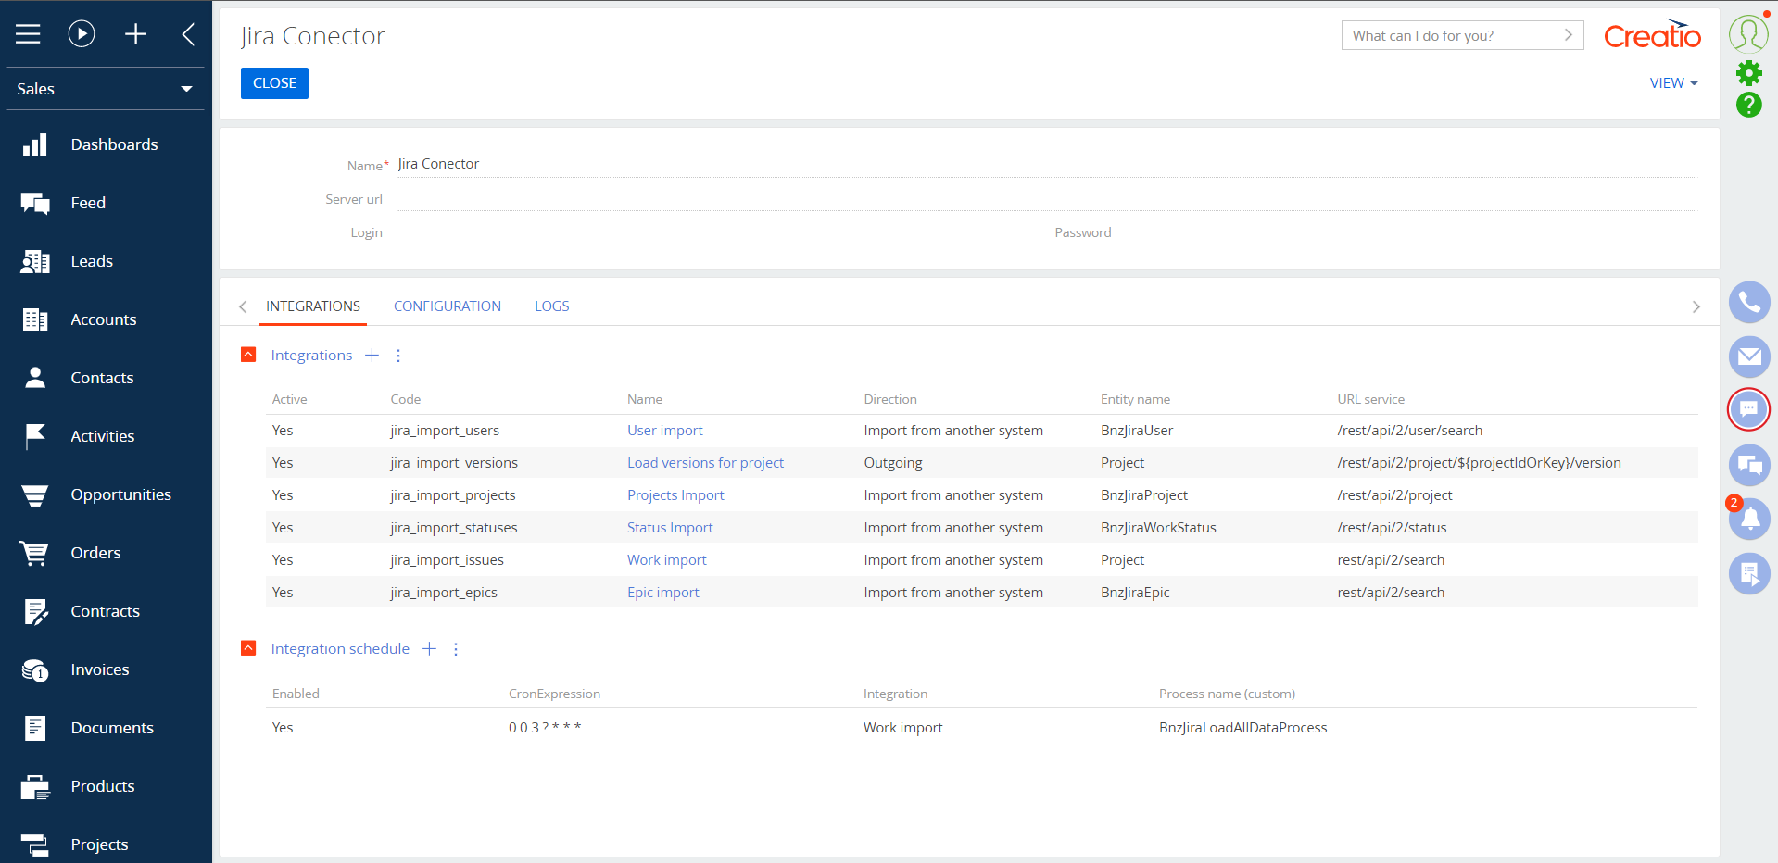Image resolution: width=1778 pixels, height=863 pixels.
Task: Open the Status Import link
Action: pyautogui.click(x=670, y=528)
